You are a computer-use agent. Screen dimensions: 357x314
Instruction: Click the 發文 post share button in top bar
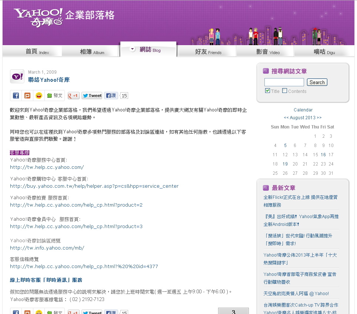[55, 96]
